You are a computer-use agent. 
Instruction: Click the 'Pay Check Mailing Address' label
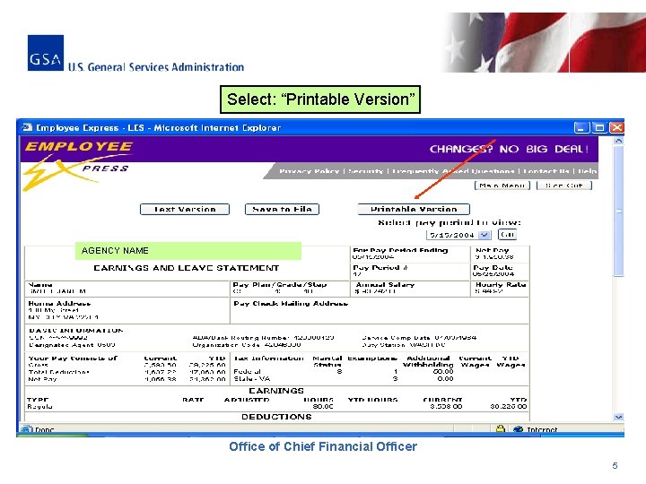291,303
